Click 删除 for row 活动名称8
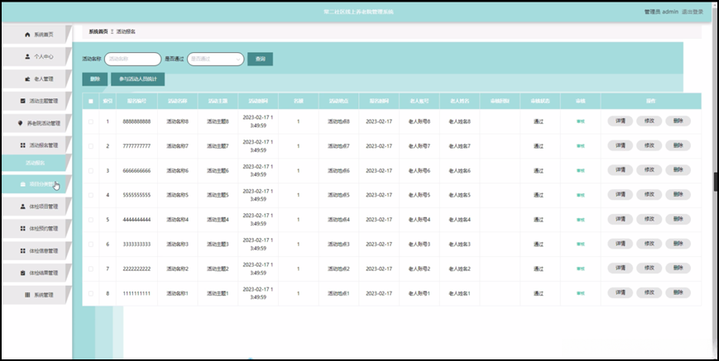Screen dimensions: 719x361 click(678, 121)
